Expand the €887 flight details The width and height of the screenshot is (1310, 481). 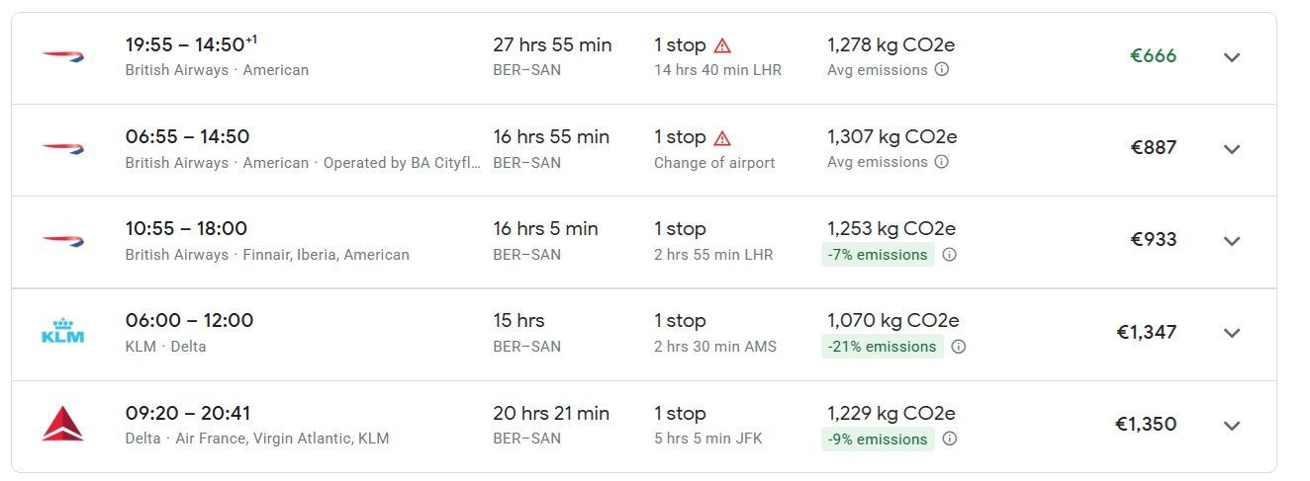1232,149
